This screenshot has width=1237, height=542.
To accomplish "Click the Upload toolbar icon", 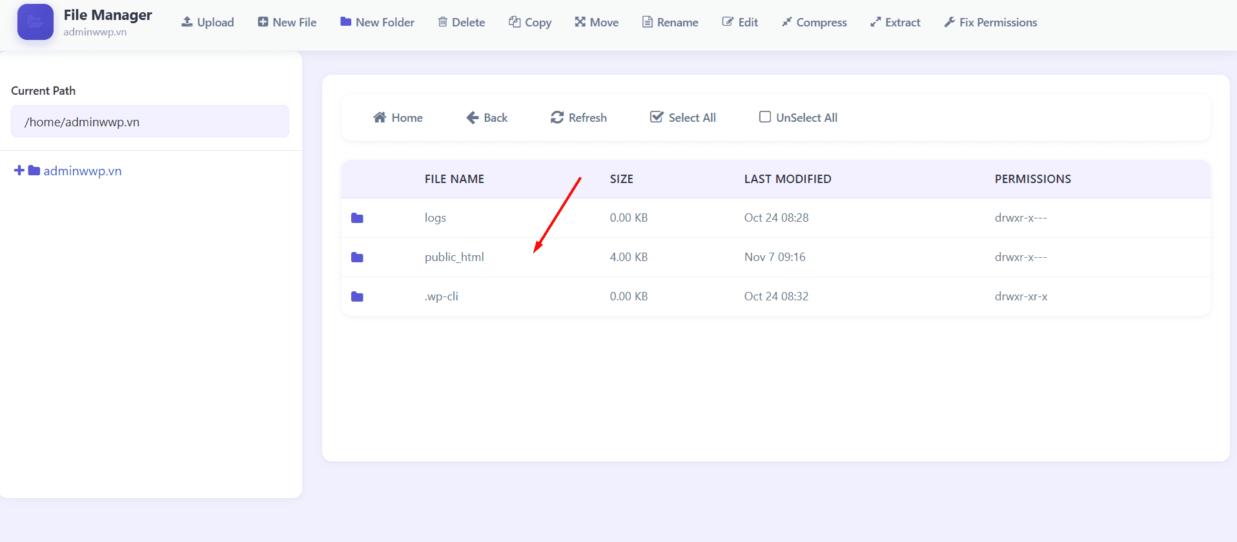I will pyautogui.click(x=187, y=22).
